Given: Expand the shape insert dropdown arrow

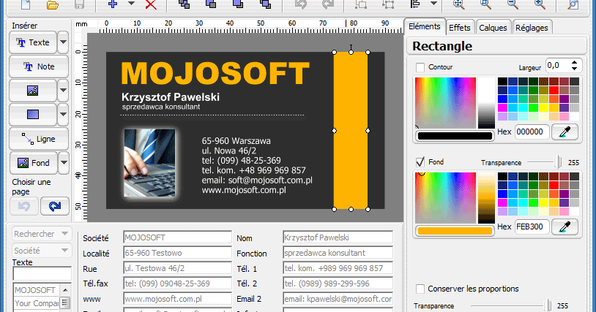Looking at the screenshot, I should (63, 114).
